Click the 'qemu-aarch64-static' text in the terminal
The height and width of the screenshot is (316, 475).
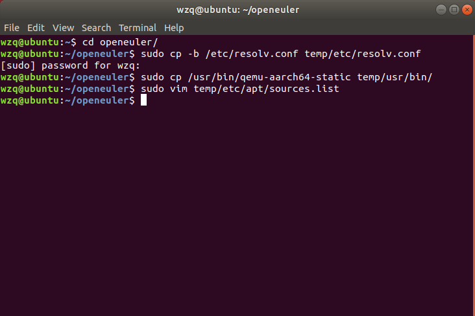coord(295,77)
